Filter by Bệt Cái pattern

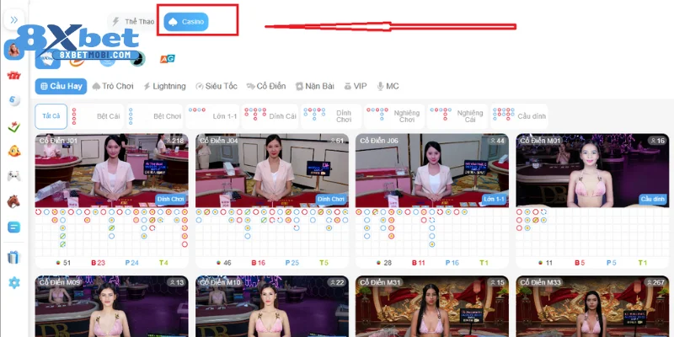pyautogui.click(x=97, y=116)
